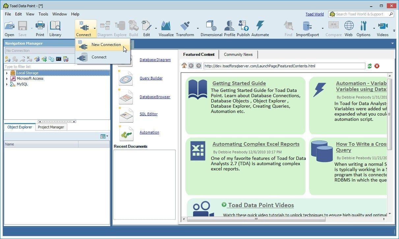399x239 pixels.
Task: Open the View menu
Action: tap(30, 14)
